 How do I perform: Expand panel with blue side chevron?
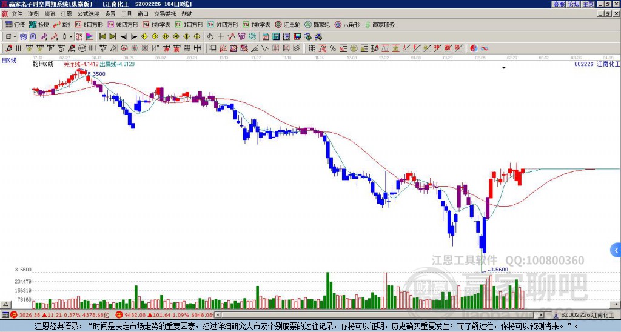click(x=616, y=250)
